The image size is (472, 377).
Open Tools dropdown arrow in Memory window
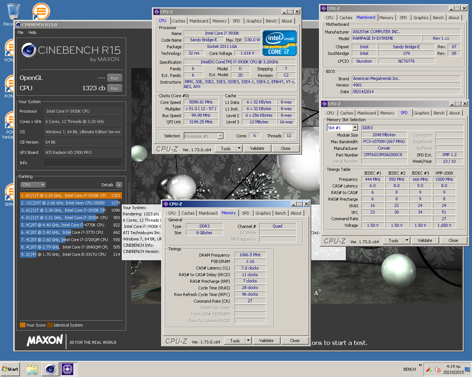(248, 341)
